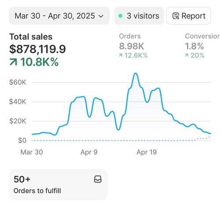Click the $20K axis label
220x212 pixels.
click(18, 121)
